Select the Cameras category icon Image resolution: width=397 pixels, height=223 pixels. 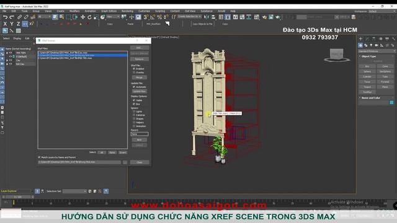pos(377,45)
